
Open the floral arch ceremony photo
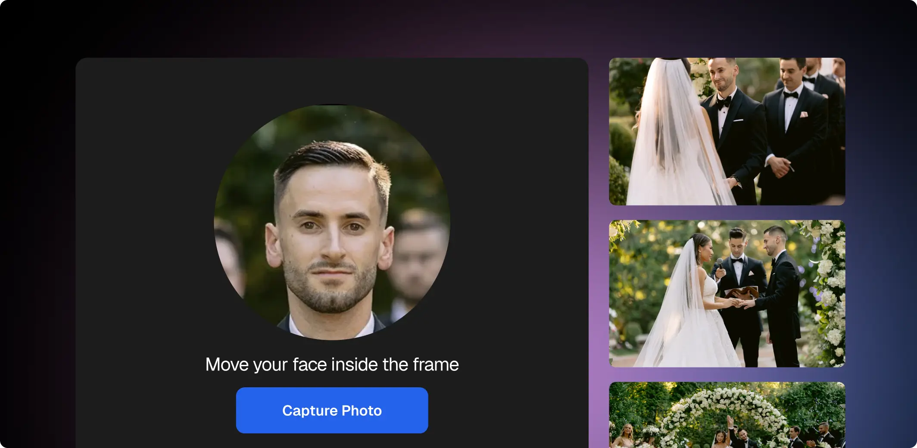pos(727,415)
